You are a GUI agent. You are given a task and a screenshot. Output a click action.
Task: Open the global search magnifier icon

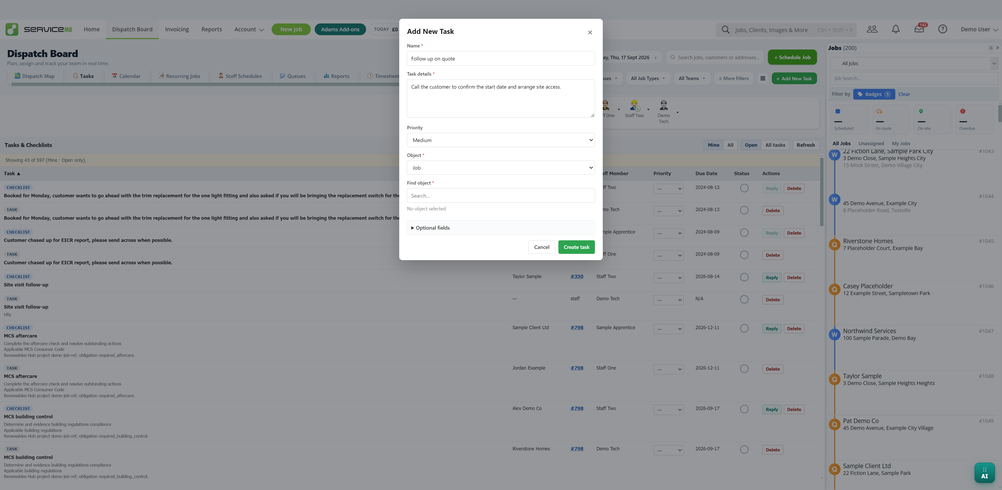pyautogui.click(x=725, y=29)
